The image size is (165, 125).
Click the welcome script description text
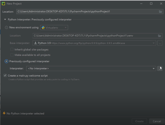(44, 79)
